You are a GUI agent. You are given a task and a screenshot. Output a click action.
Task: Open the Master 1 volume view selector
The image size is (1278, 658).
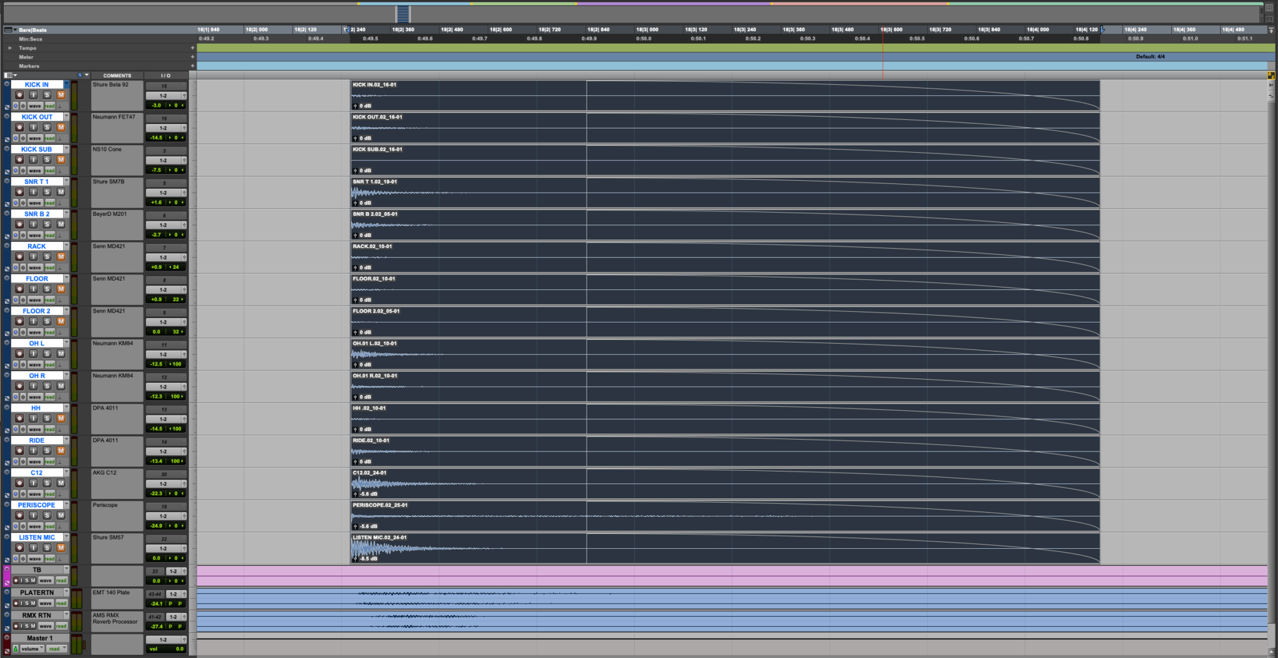[32, 649]
